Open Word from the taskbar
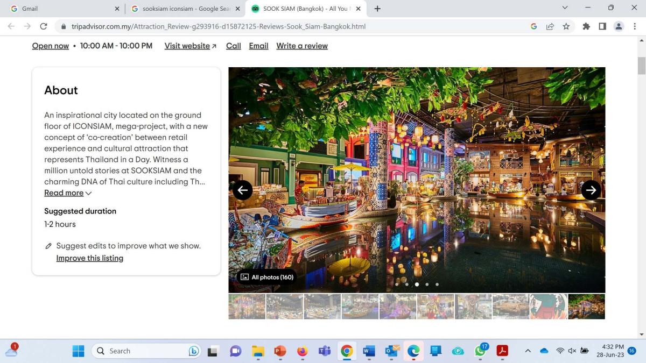This screenshot has width=646, height=363. (369, 351)
